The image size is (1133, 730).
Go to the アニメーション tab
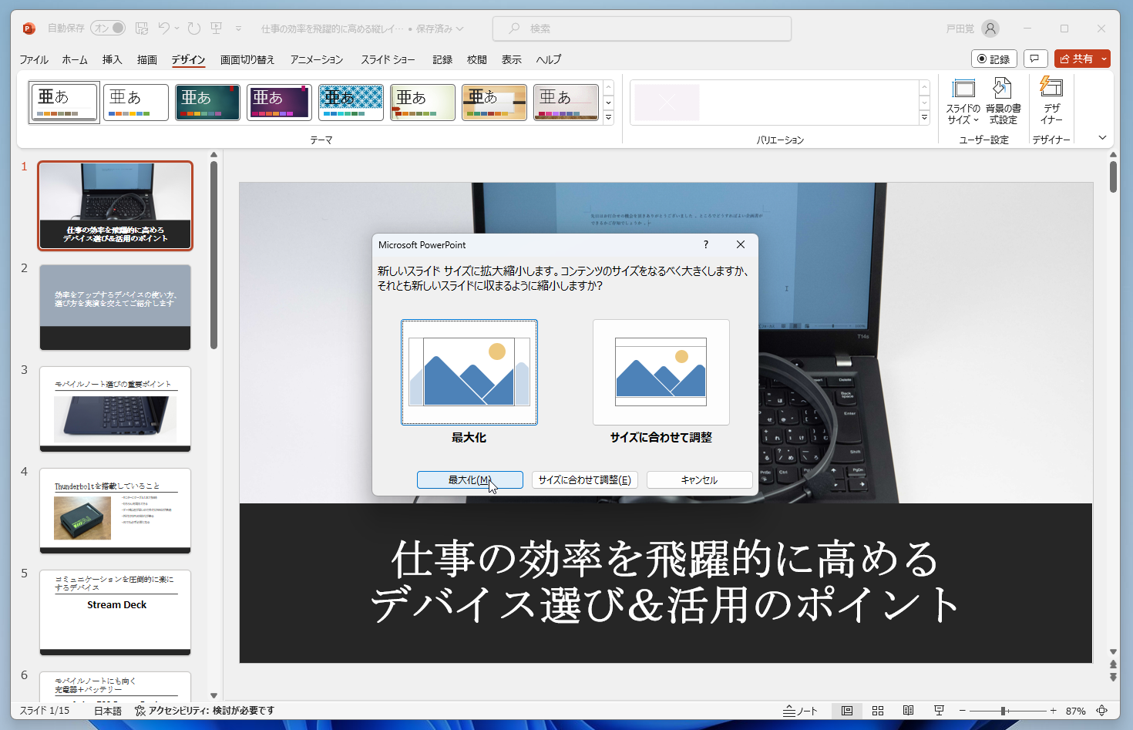click(x=317, y=59)
